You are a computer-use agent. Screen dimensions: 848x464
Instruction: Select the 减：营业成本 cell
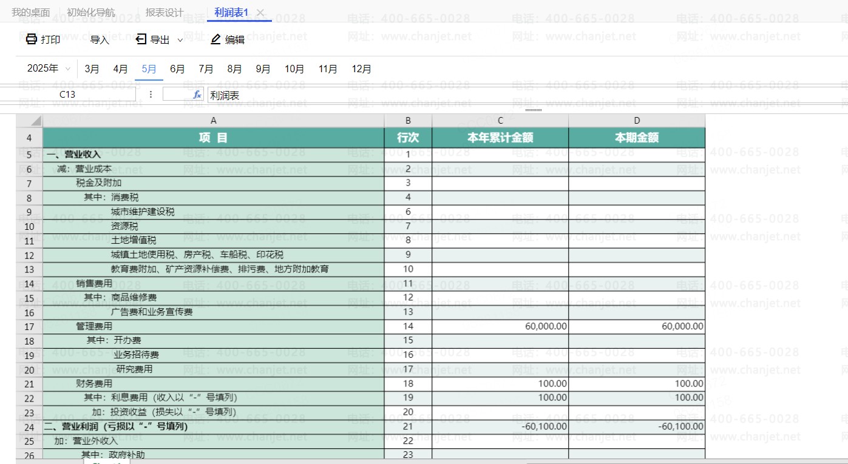pyautogui.click(x=214, y=169)
